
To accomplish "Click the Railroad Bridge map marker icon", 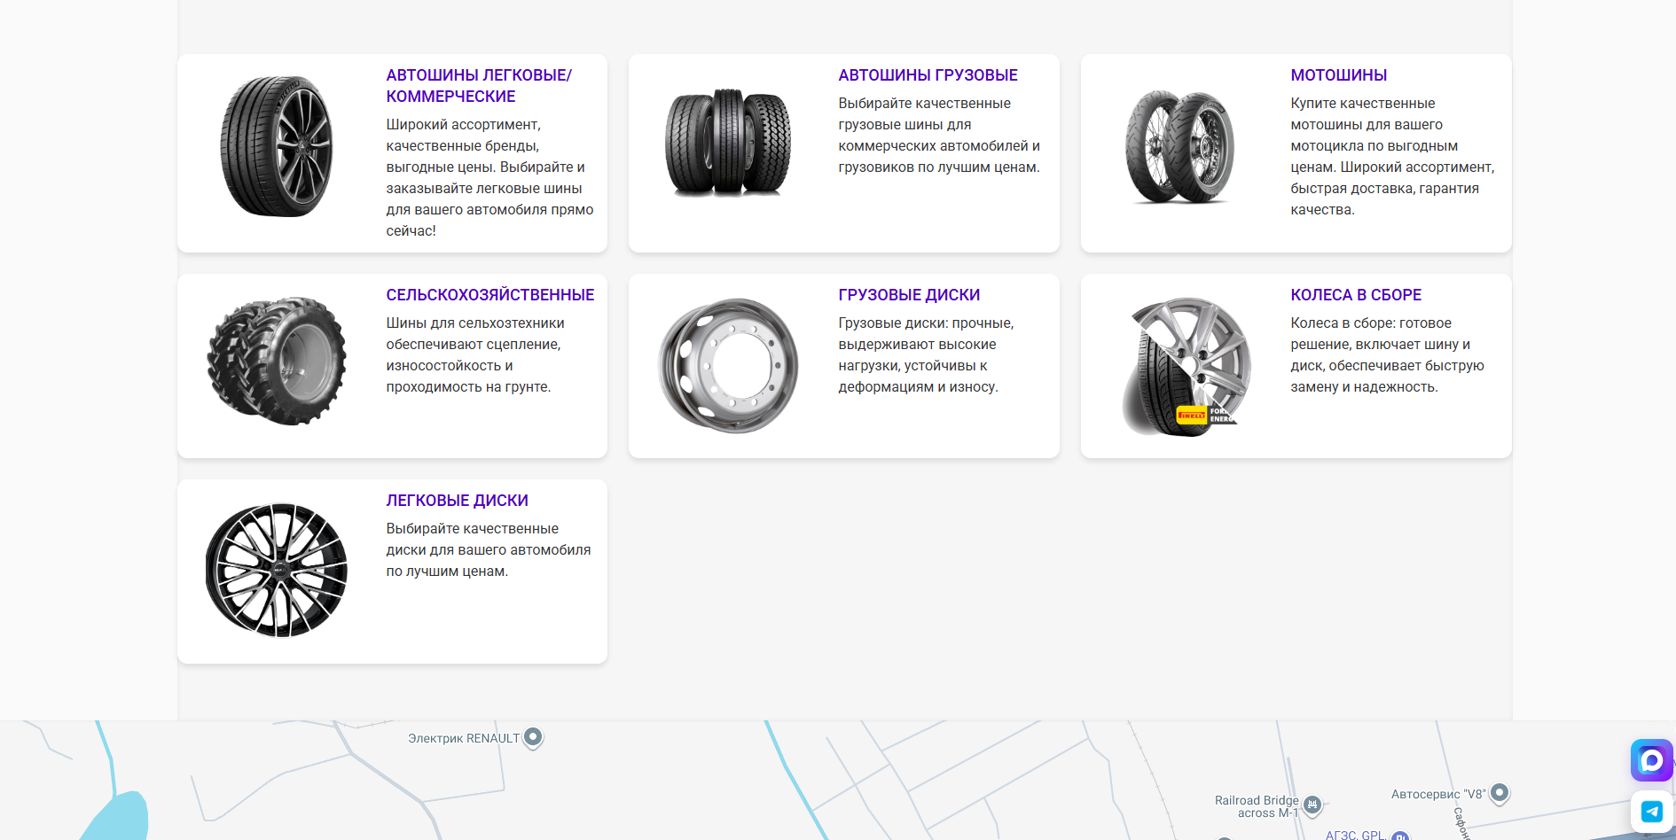I will coord(1312,805).
